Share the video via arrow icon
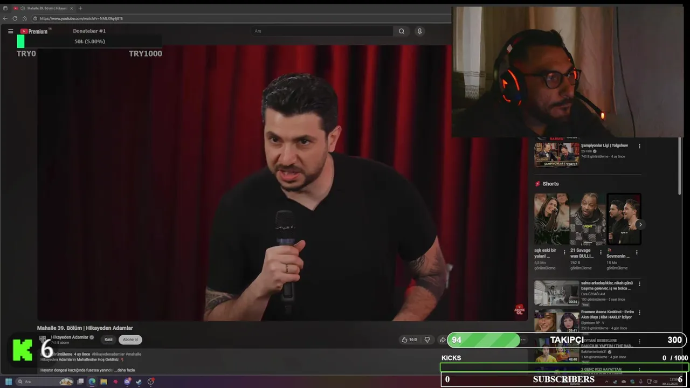Screen dimensions: 690x388 pyautogui.click(x=442, y=339)
